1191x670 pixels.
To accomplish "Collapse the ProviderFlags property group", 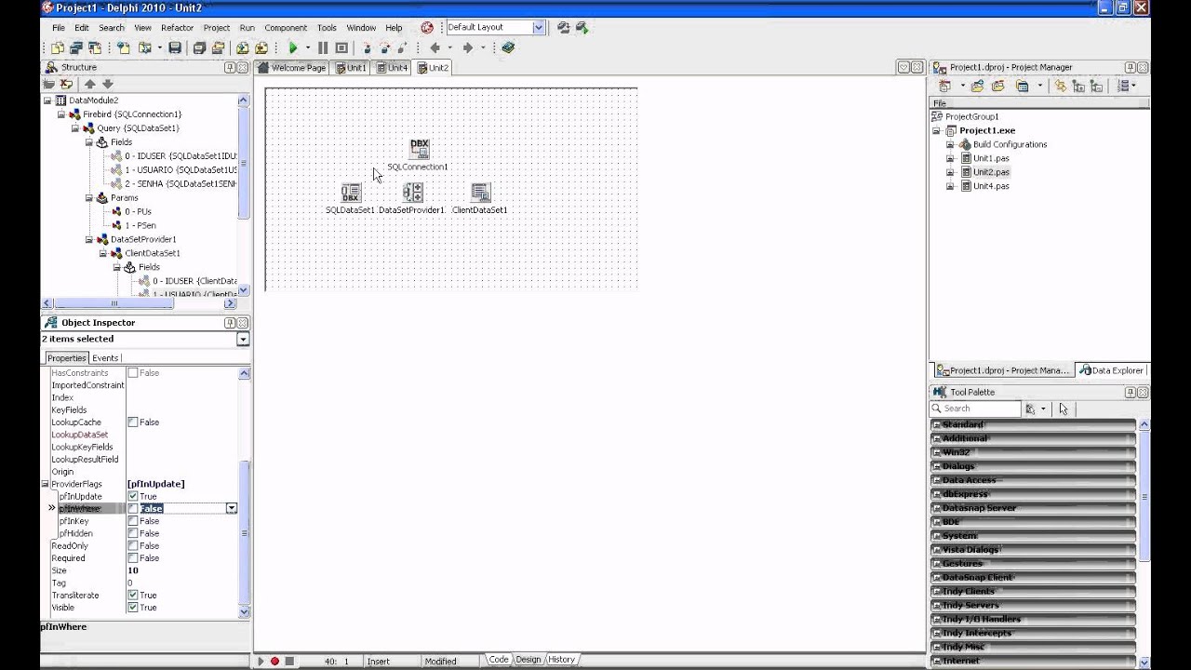I will point(45,484).
